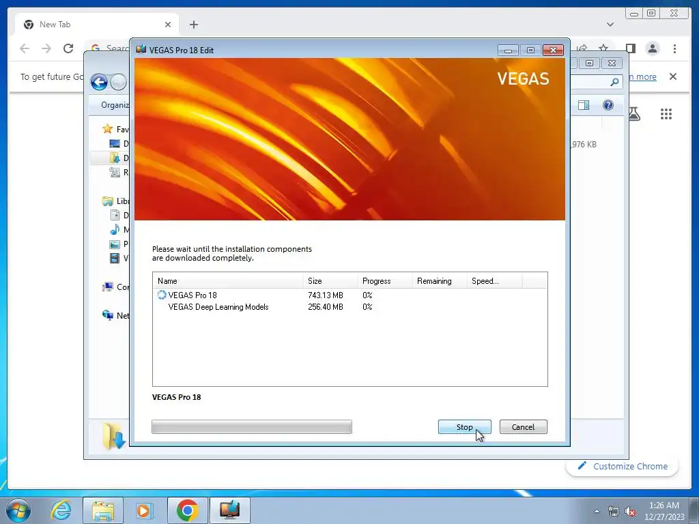
Task: Click Explorer forward navigation button
Action: pyautogui.click(x=118, y=82)
